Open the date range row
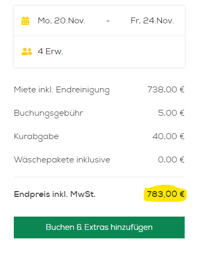Image resolution: width=199 pixels, height=258 pixels. [99, 21]
